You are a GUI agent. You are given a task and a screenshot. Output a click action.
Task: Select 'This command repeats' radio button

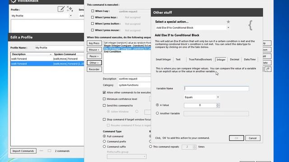150,147
